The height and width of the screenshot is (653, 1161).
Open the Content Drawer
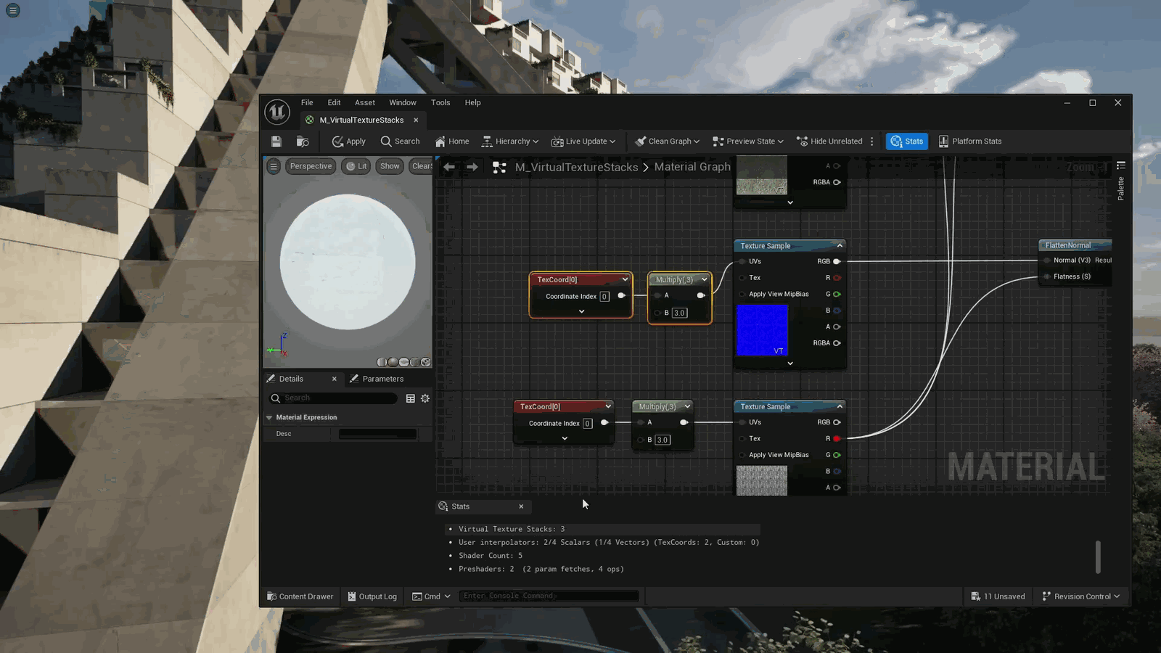[x=300, y=596]
